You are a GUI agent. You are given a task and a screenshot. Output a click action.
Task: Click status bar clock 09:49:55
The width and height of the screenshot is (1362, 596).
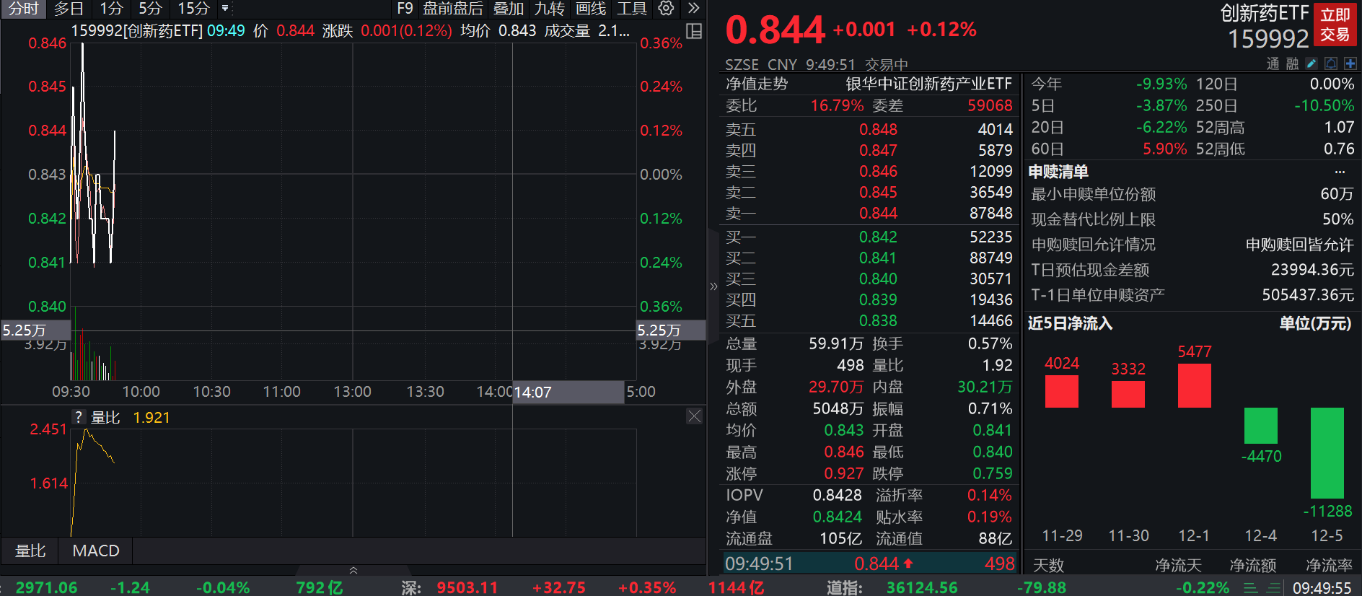(x=1322, y=588)
